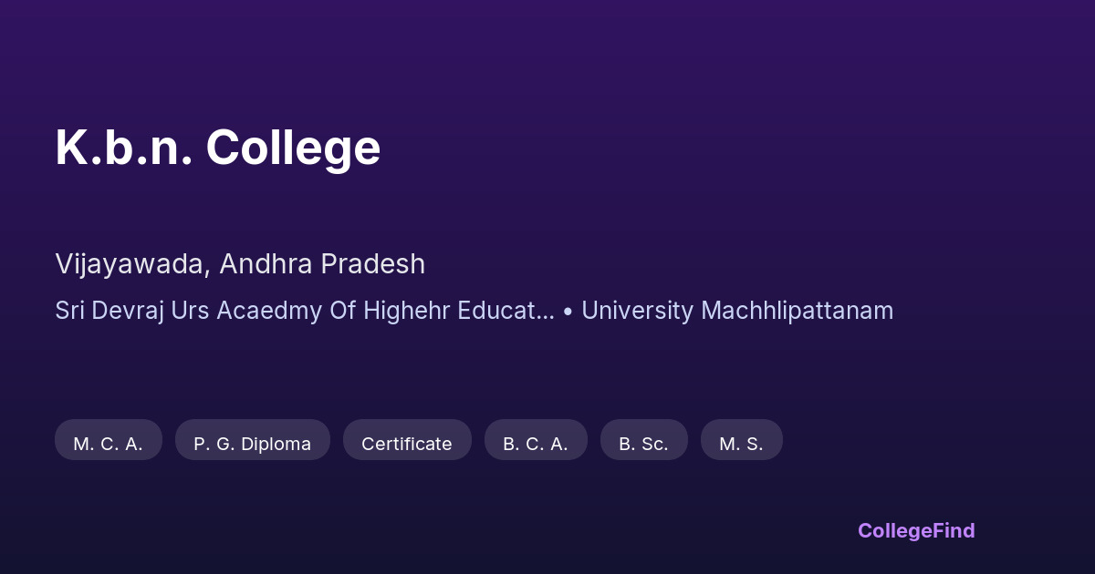The image size is (1095, 574).
Task: Click the B. Sc. course chip
Action: pyautogui.click(x=643, y=443)
